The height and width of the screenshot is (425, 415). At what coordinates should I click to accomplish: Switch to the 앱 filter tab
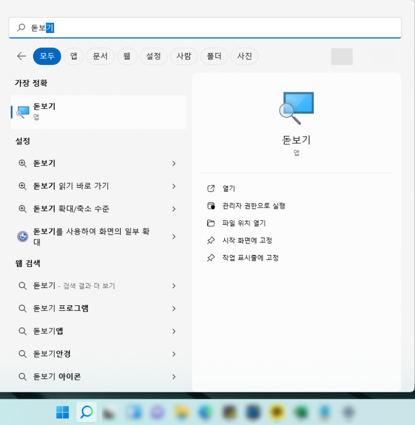(73, 56)
